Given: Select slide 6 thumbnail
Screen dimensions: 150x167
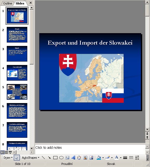Looking at the screenshot, I should (17, 111).
